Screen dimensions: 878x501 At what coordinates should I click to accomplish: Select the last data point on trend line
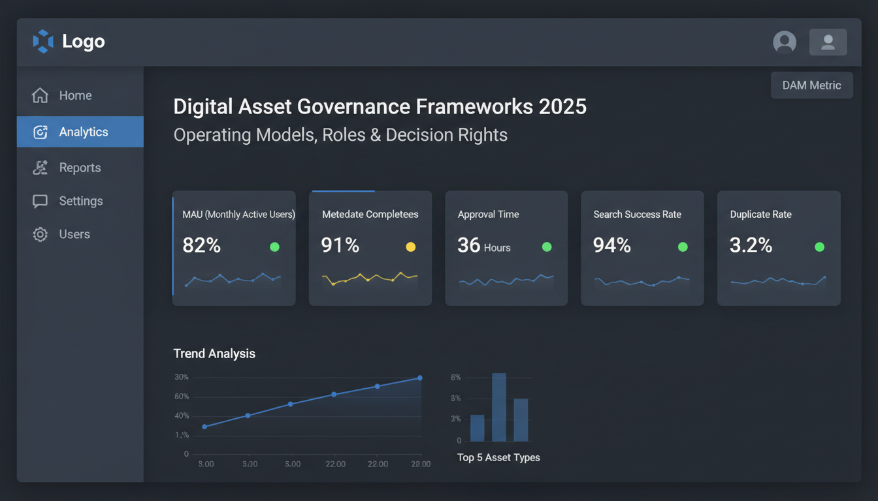[x=419, y=377]
